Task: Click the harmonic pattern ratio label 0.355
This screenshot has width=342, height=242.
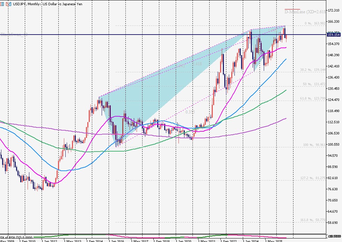Action: [190, 112]
